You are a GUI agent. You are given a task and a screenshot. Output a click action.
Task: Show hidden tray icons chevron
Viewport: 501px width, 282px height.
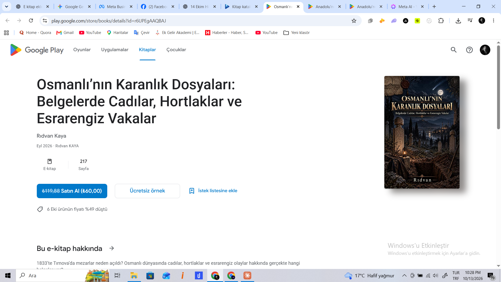pos(404,275)
